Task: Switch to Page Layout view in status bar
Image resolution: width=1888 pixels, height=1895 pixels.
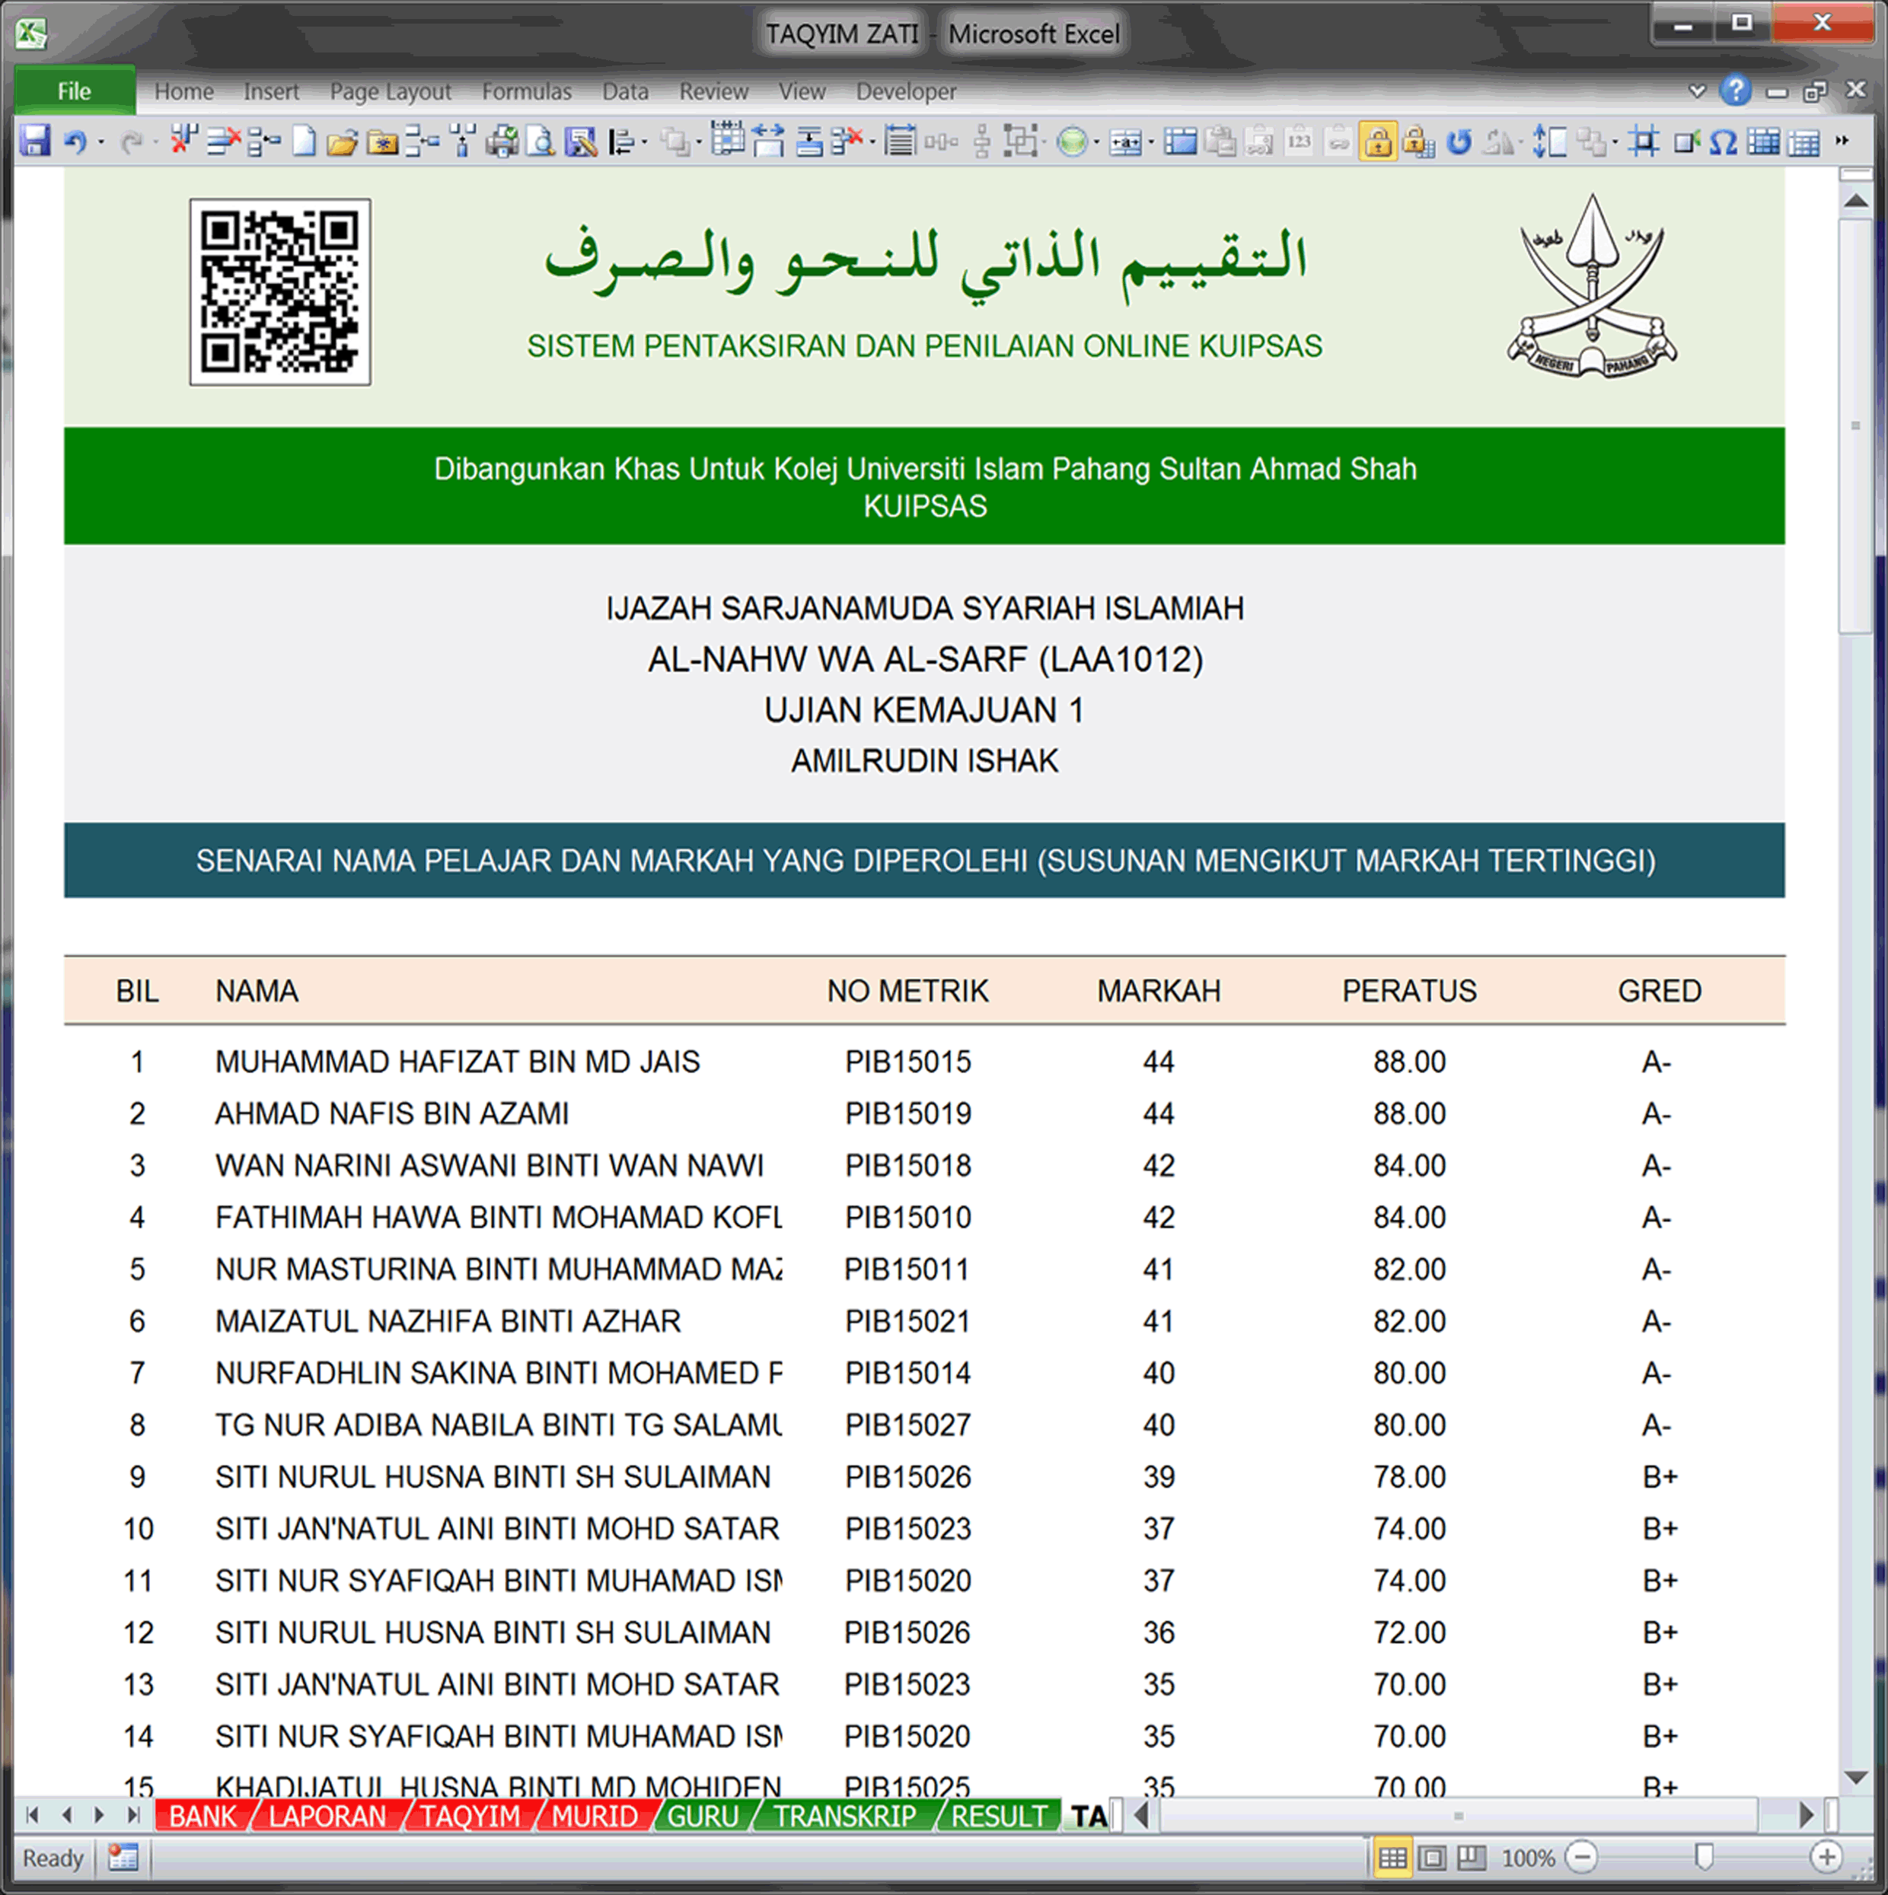Action: click(1432, 1857)
